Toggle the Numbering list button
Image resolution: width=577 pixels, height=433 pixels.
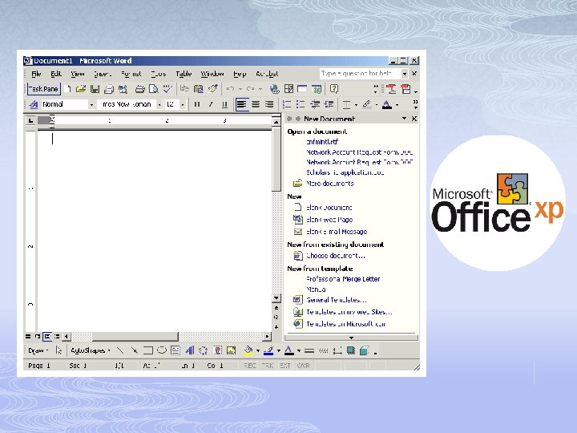287,104
